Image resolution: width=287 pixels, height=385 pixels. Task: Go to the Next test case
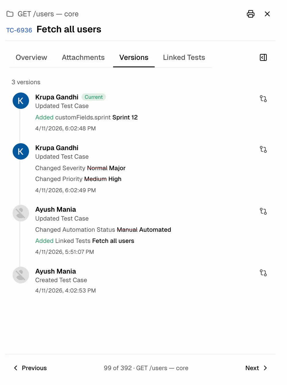(256, 368)
